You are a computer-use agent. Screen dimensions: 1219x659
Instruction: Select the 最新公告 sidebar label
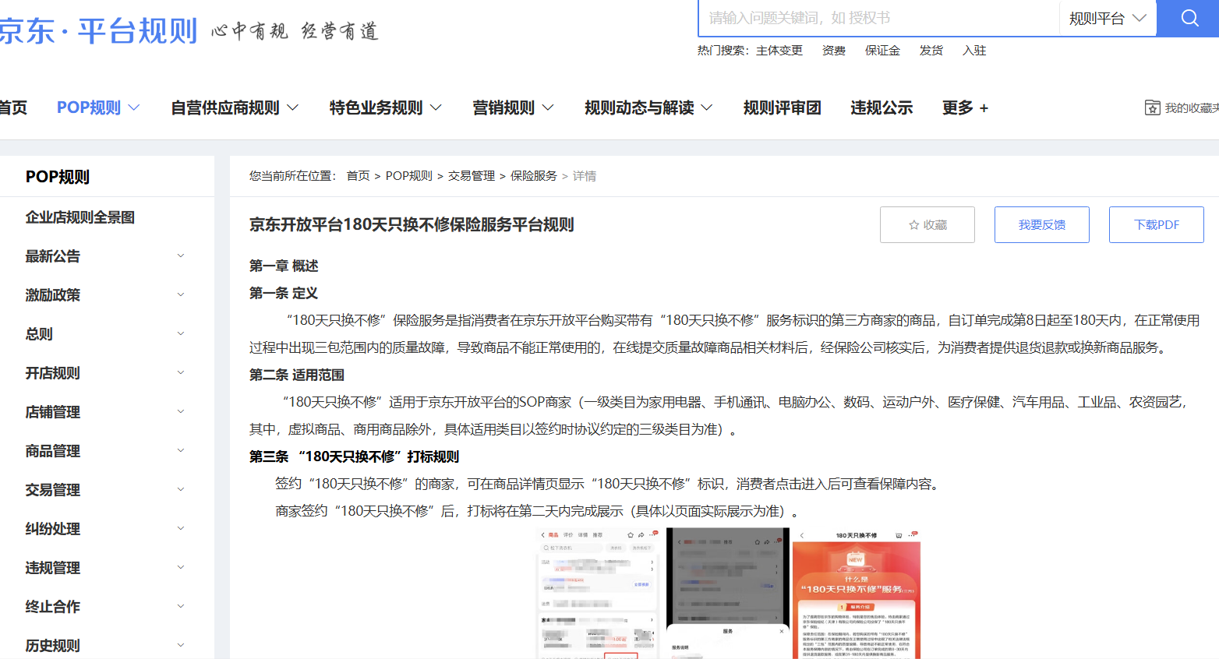[53, 256]
